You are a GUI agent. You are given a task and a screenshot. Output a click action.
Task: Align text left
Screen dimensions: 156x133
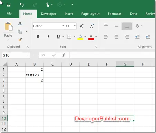coord(106,37)
